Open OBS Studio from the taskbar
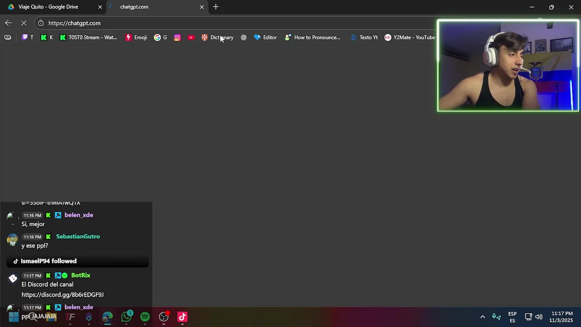Screen dimensions: 581x327 point(163,317)
